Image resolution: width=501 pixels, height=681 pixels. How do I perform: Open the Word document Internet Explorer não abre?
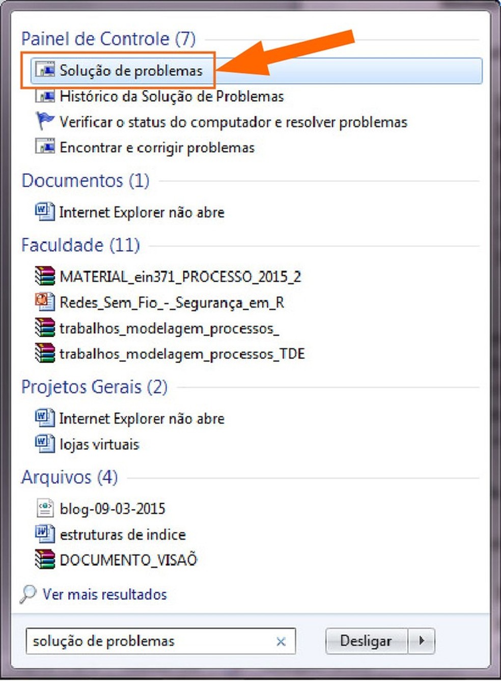tap(142, 212)
